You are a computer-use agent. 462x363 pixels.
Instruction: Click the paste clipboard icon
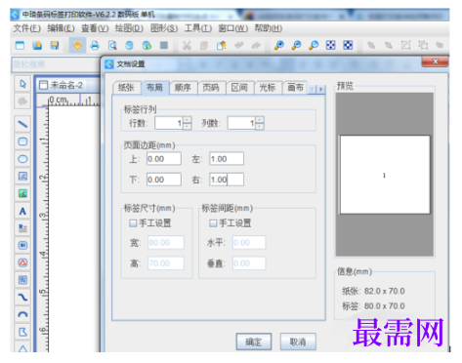coord(222,45)
